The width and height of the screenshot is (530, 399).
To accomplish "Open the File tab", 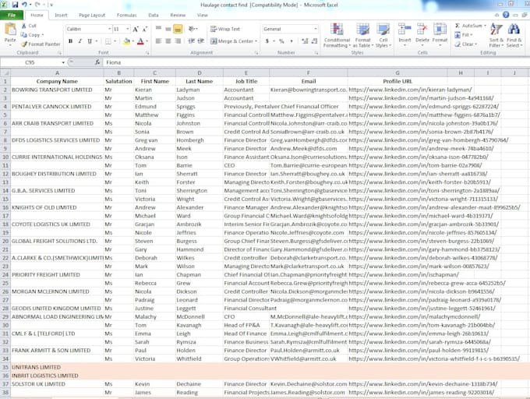I will coord(12,16).
